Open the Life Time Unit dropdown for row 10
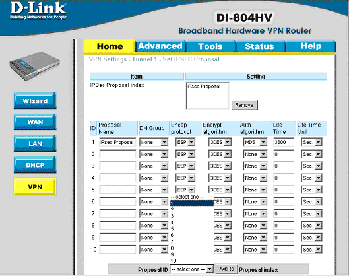Screen dimensions: 349x276 [x=311, y=250]
